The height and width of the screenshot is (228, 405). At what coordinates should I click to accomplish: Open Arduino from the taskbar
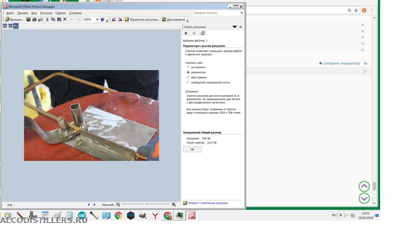click(82, 216)
